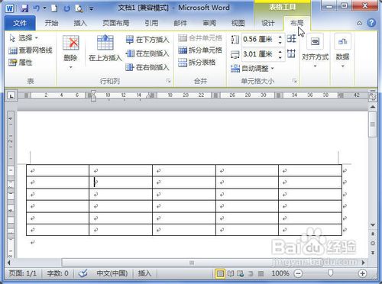The width and height of the screenshot is (382, 284).
Task: Toggle the 插入 insert mode indicator
Action: [144, 273]
